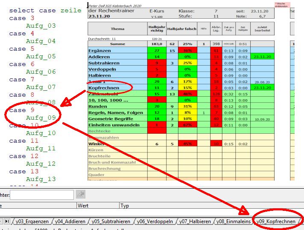304x230 pixels.
Task: Switch to the y08_Einmaleins sheet tab
Action: [233, 221]
